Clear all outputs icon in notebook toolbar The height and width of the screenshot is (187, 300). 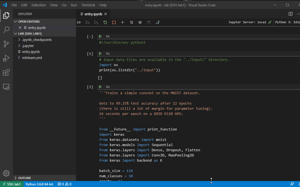coord(132,22)
